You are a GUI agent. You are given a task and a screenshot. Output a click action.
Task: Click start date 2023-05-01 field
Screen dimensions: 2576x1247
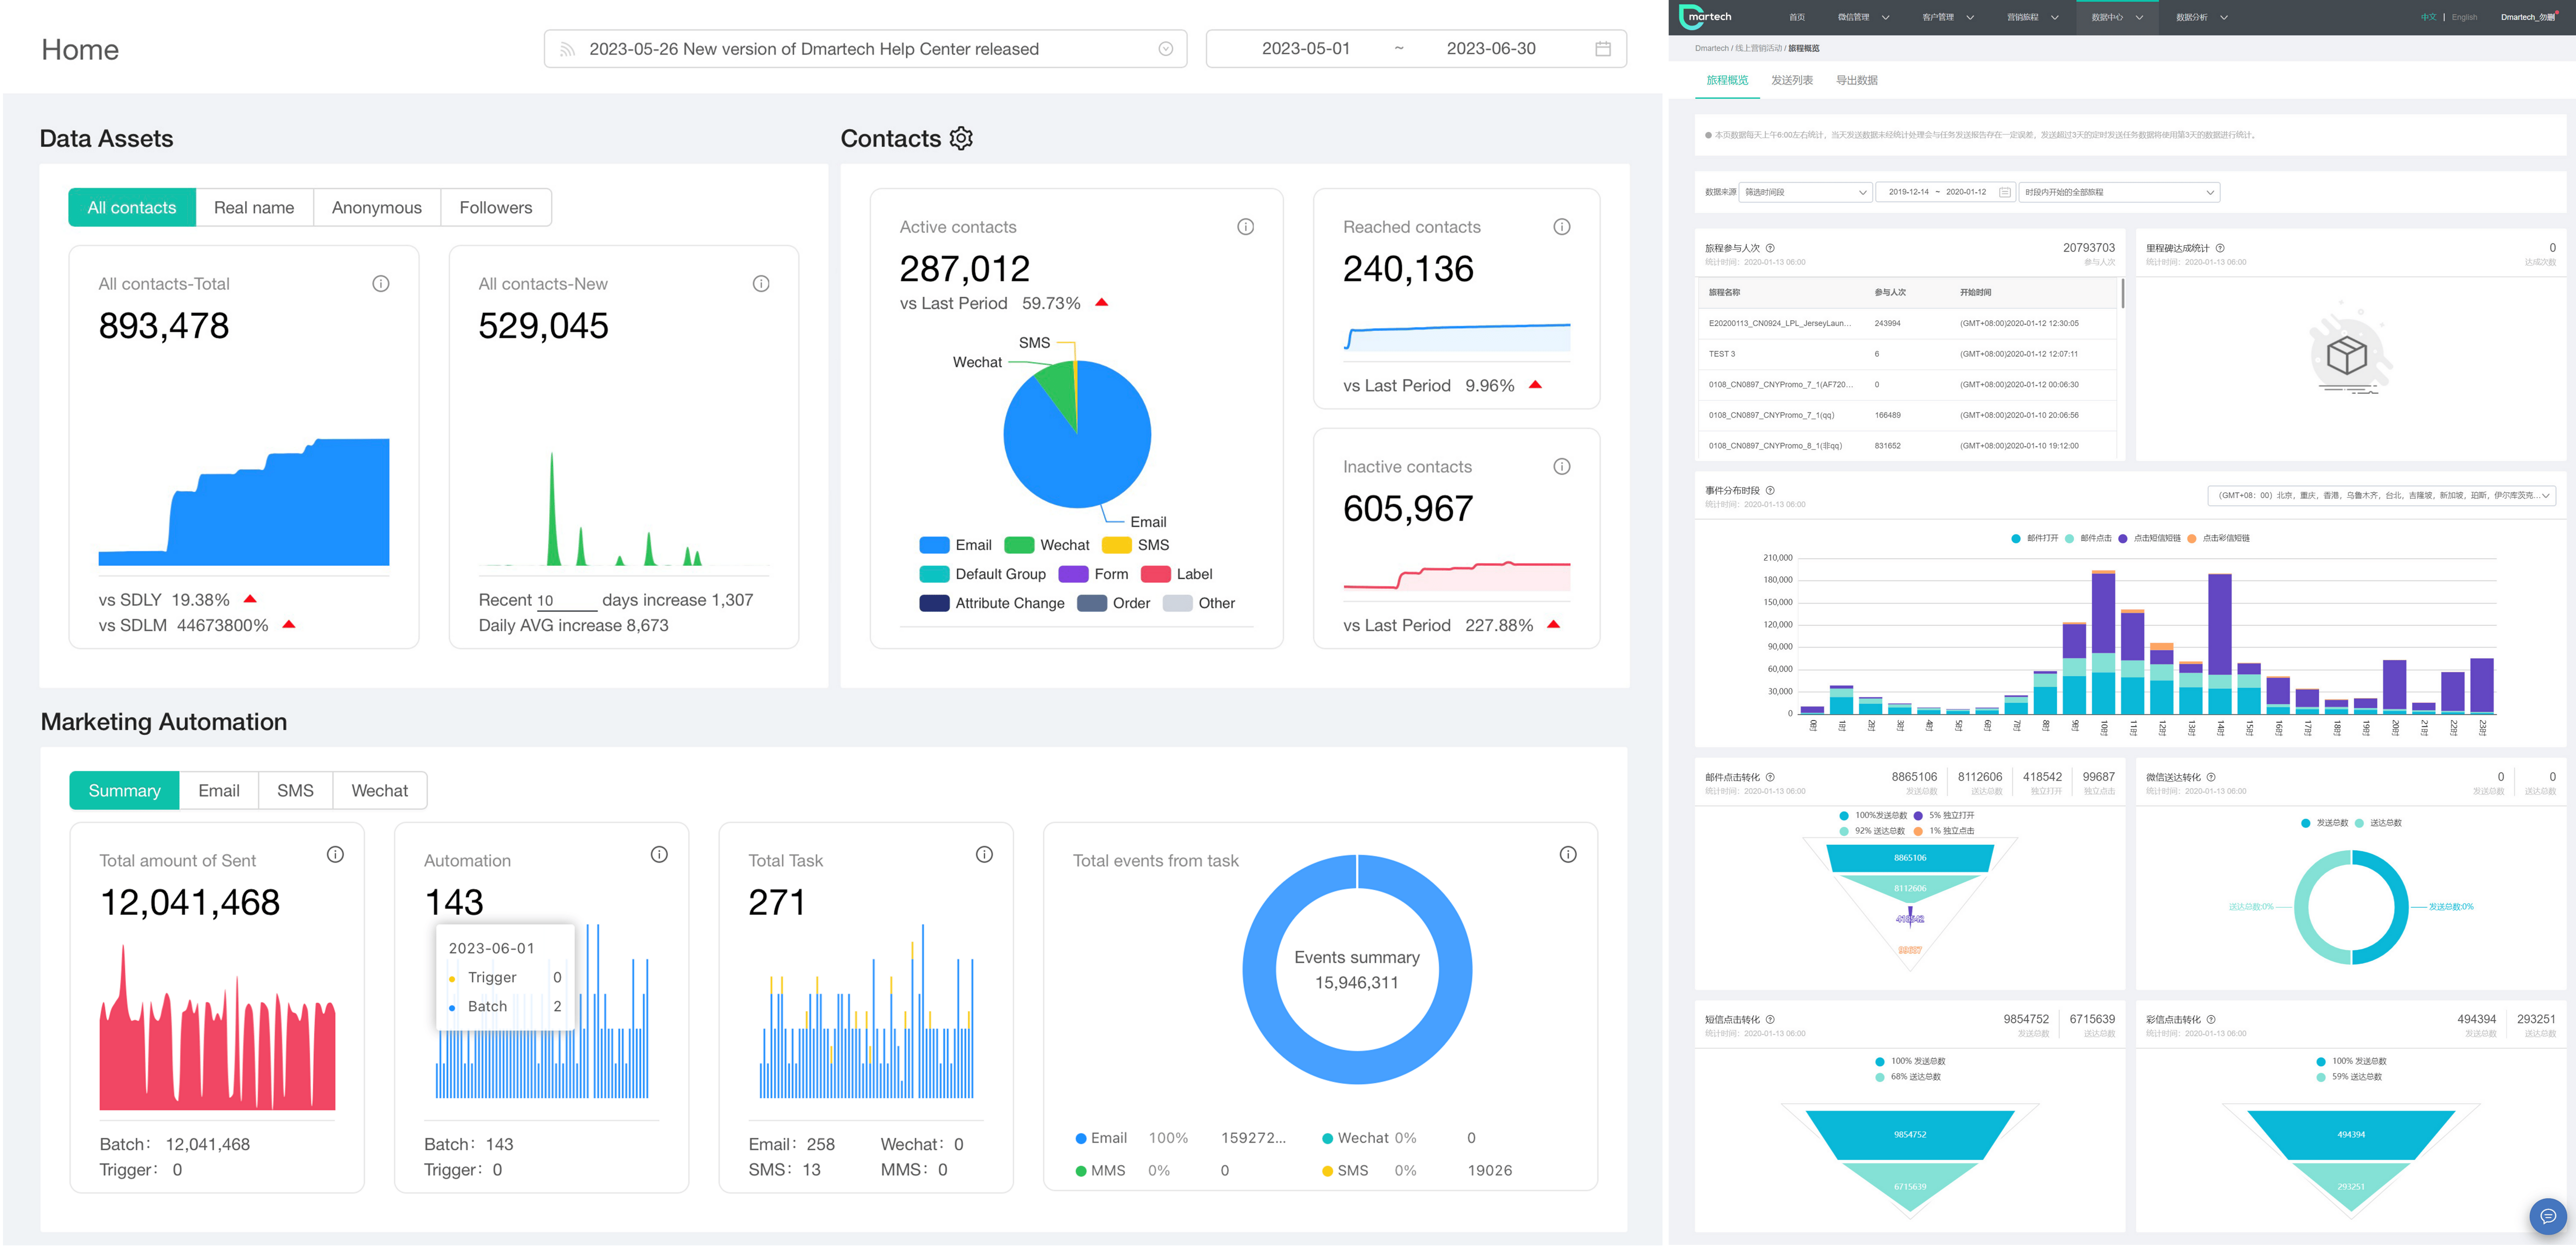point(1305,49)
